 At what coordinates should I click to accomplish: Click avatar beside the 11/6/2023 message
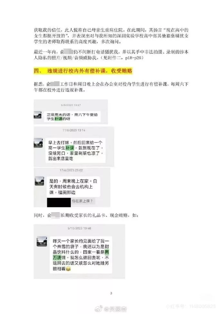point(38,143)
